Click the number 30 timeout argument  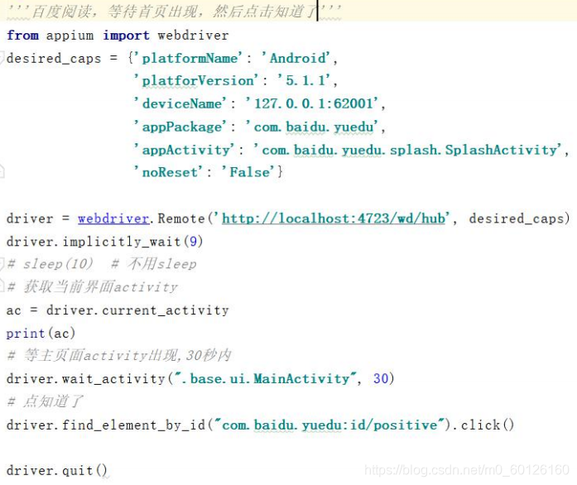(x=381, y=379)
